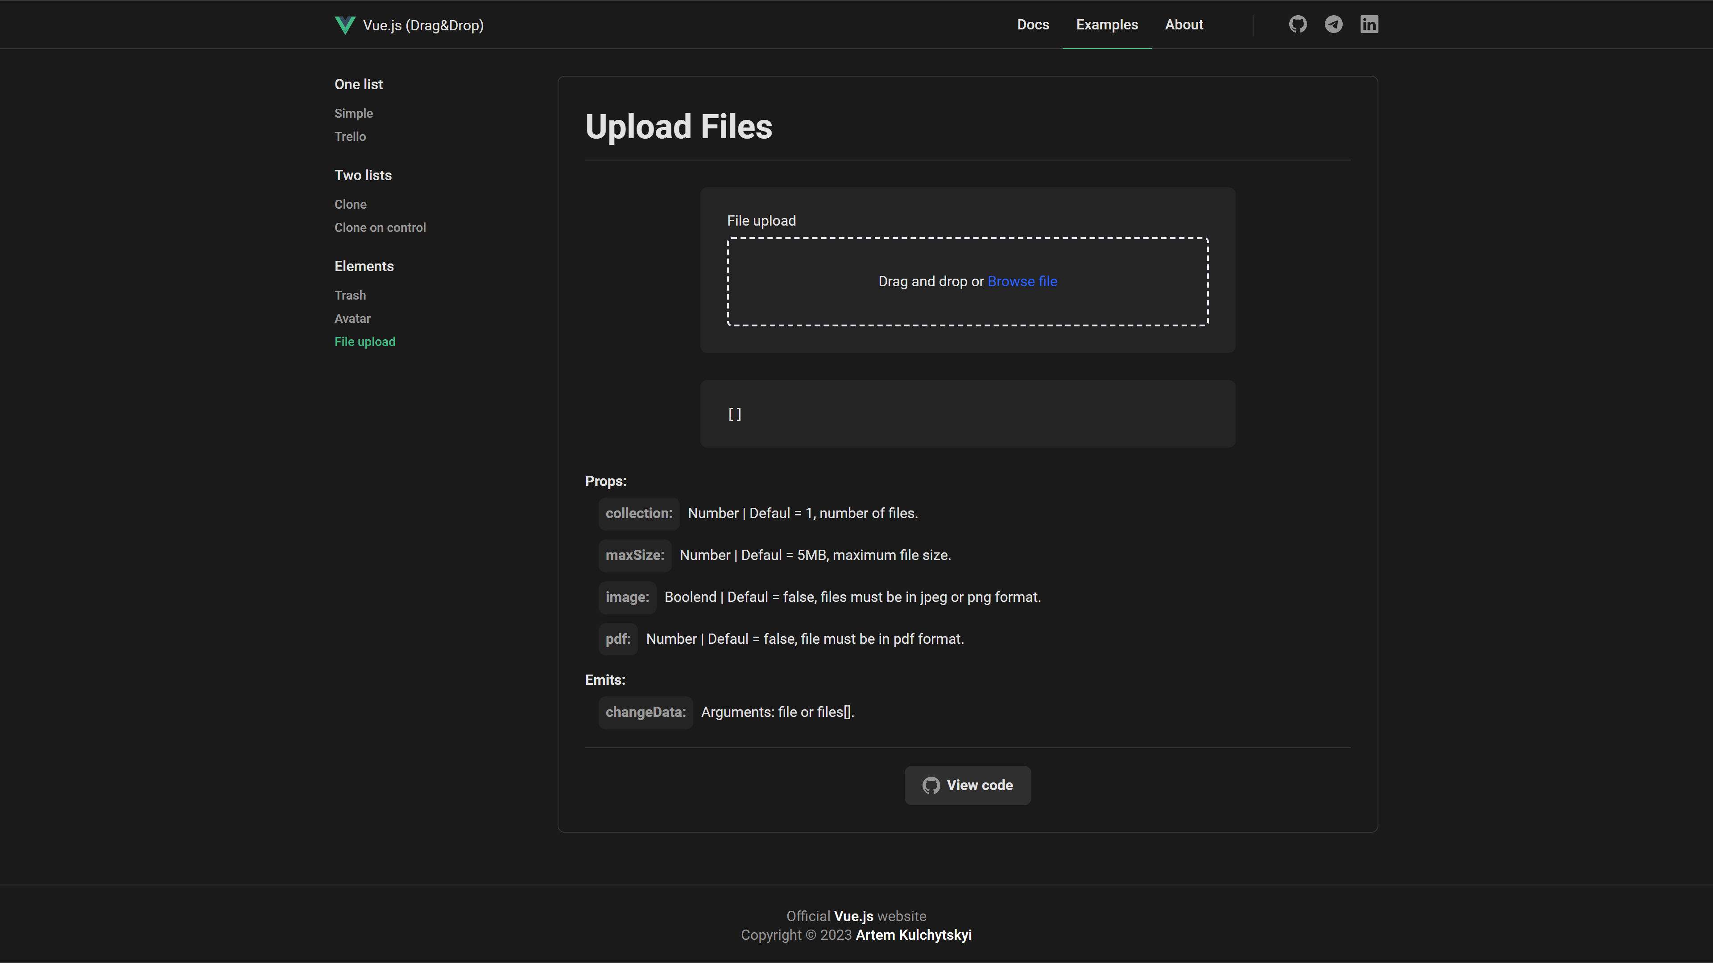Screen dimensions: 1713x963
Task: Click the Vue logo icon
Action: tap(344, 25)
